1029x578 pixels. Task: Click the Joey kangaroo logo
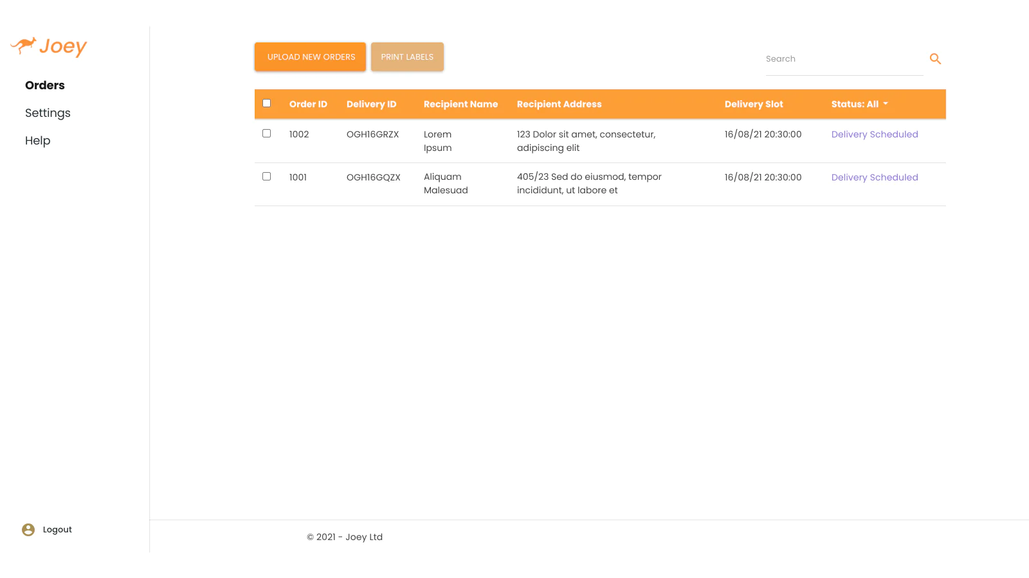[49, 46]
